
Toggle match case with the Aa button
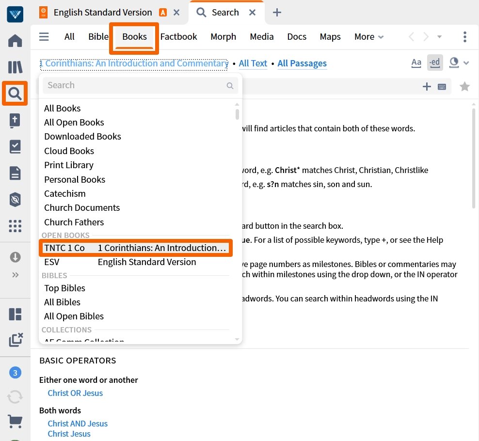[416, 63]
